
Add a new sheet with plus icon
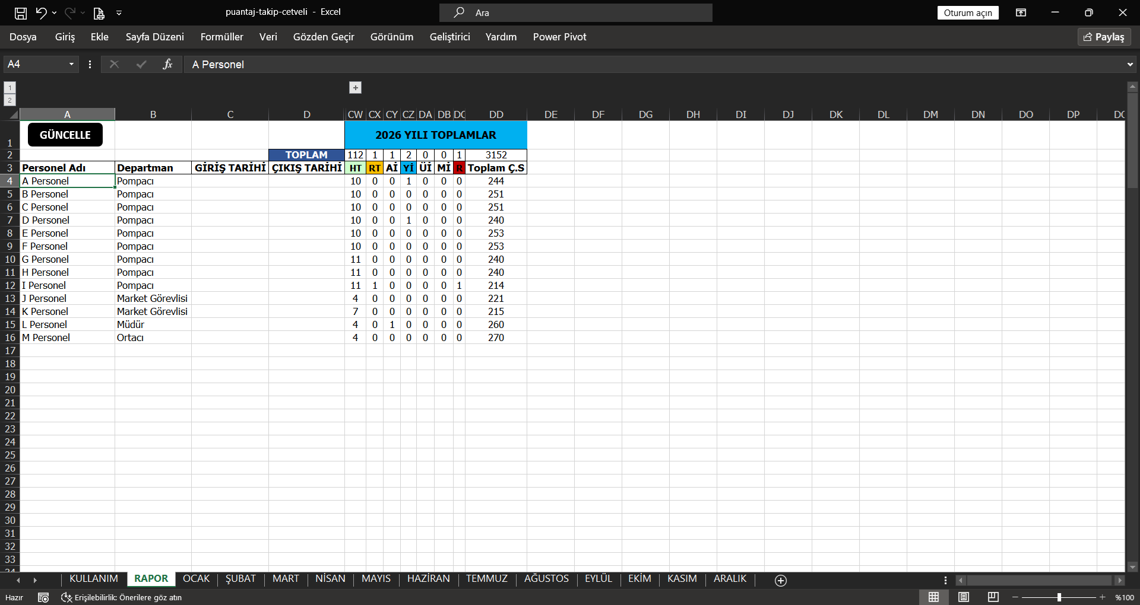click(781, 580)
